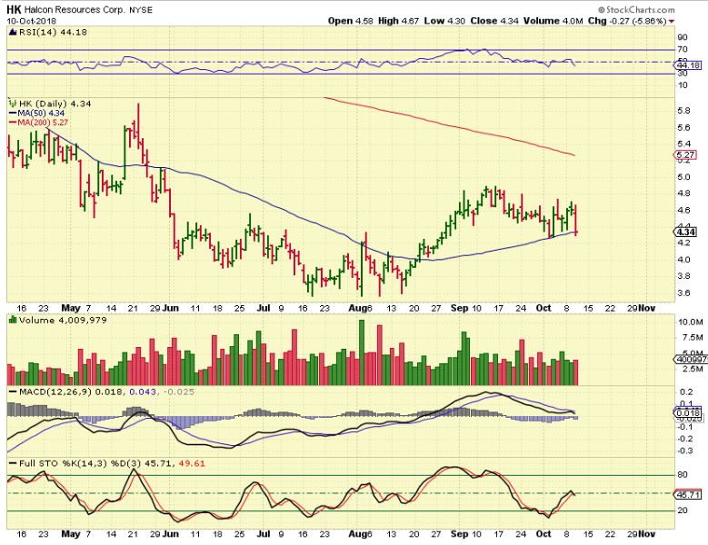Click the 0.018 MACD value tag on axis
Viewport: 708px width, 545px height.
click(x=688, y=412)
